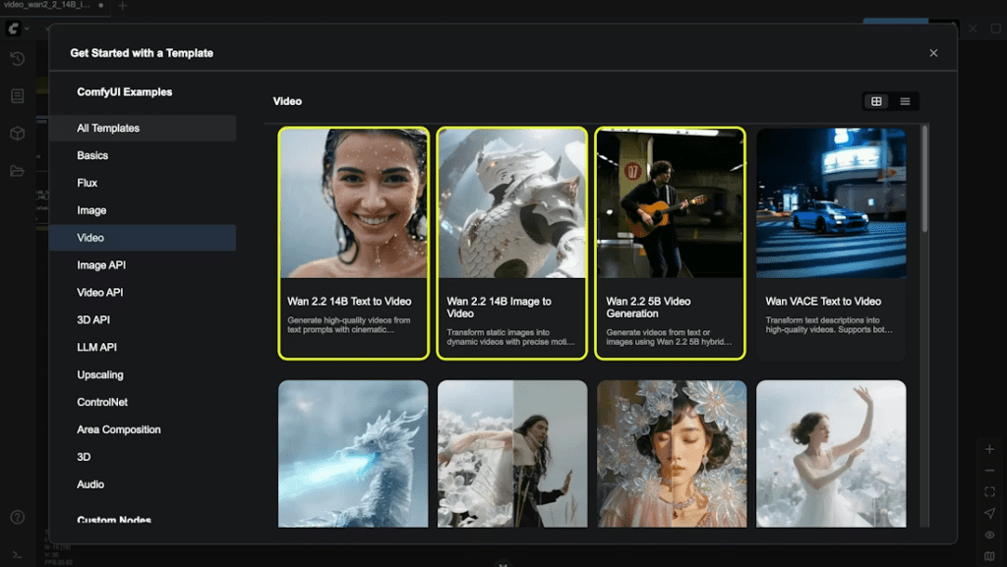
Task: Click the canvas zoom in plus icon
Action: pos(989,449)
